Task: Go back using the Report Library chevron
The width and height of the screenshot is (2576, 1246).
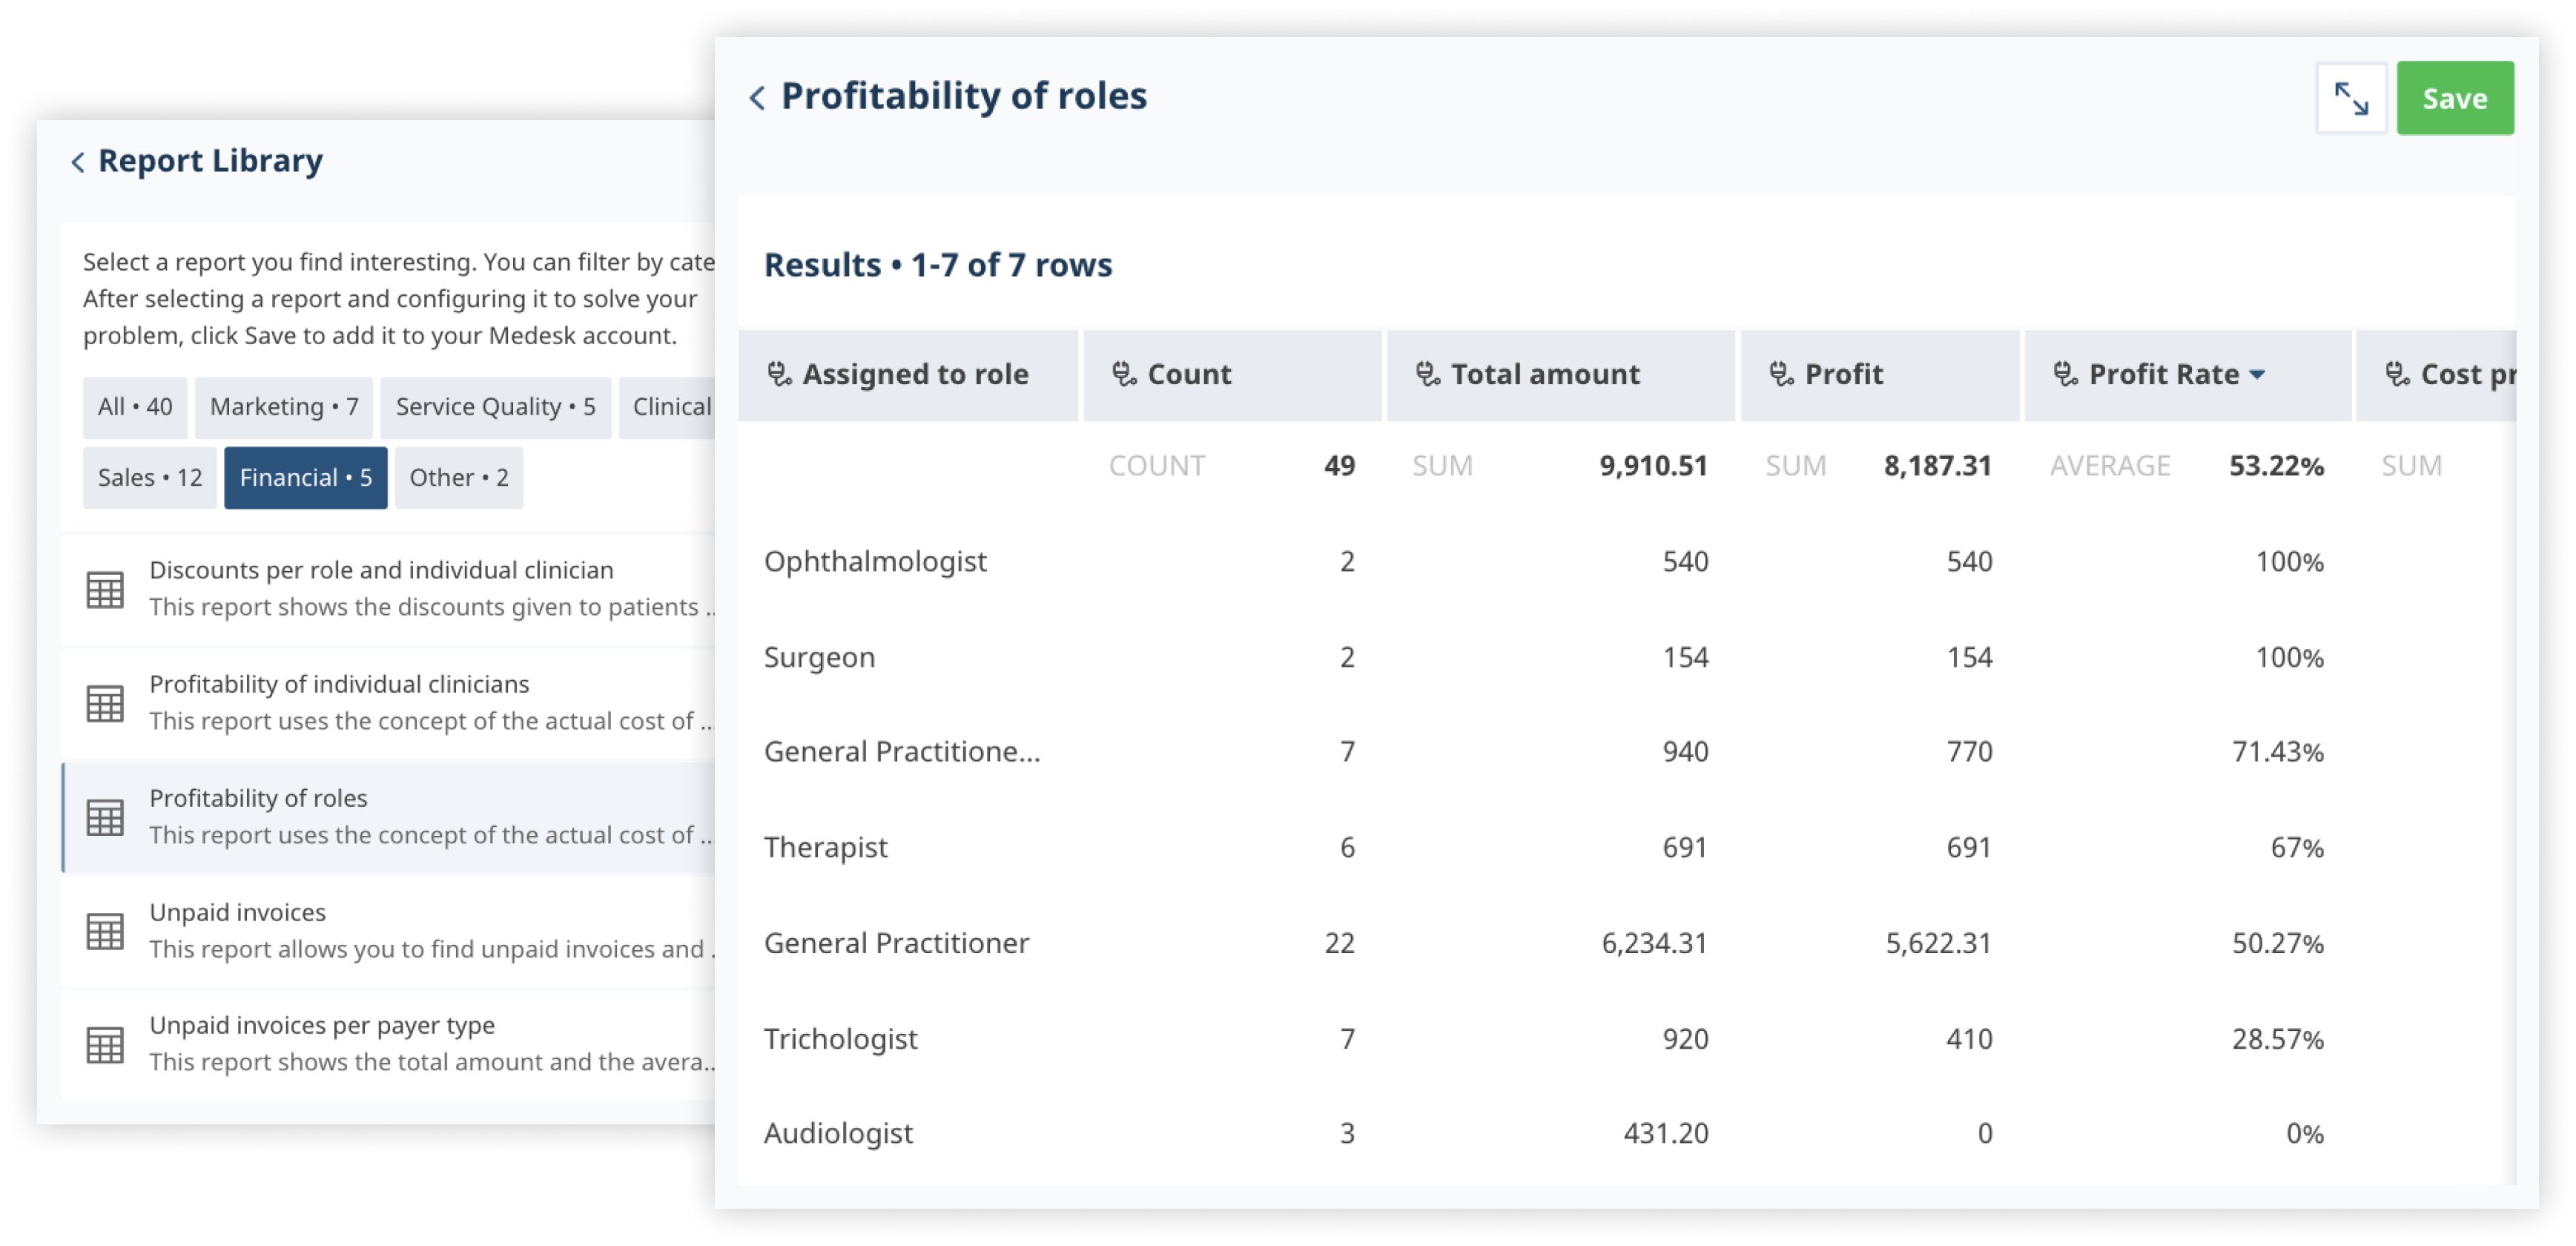Action: 77,160
